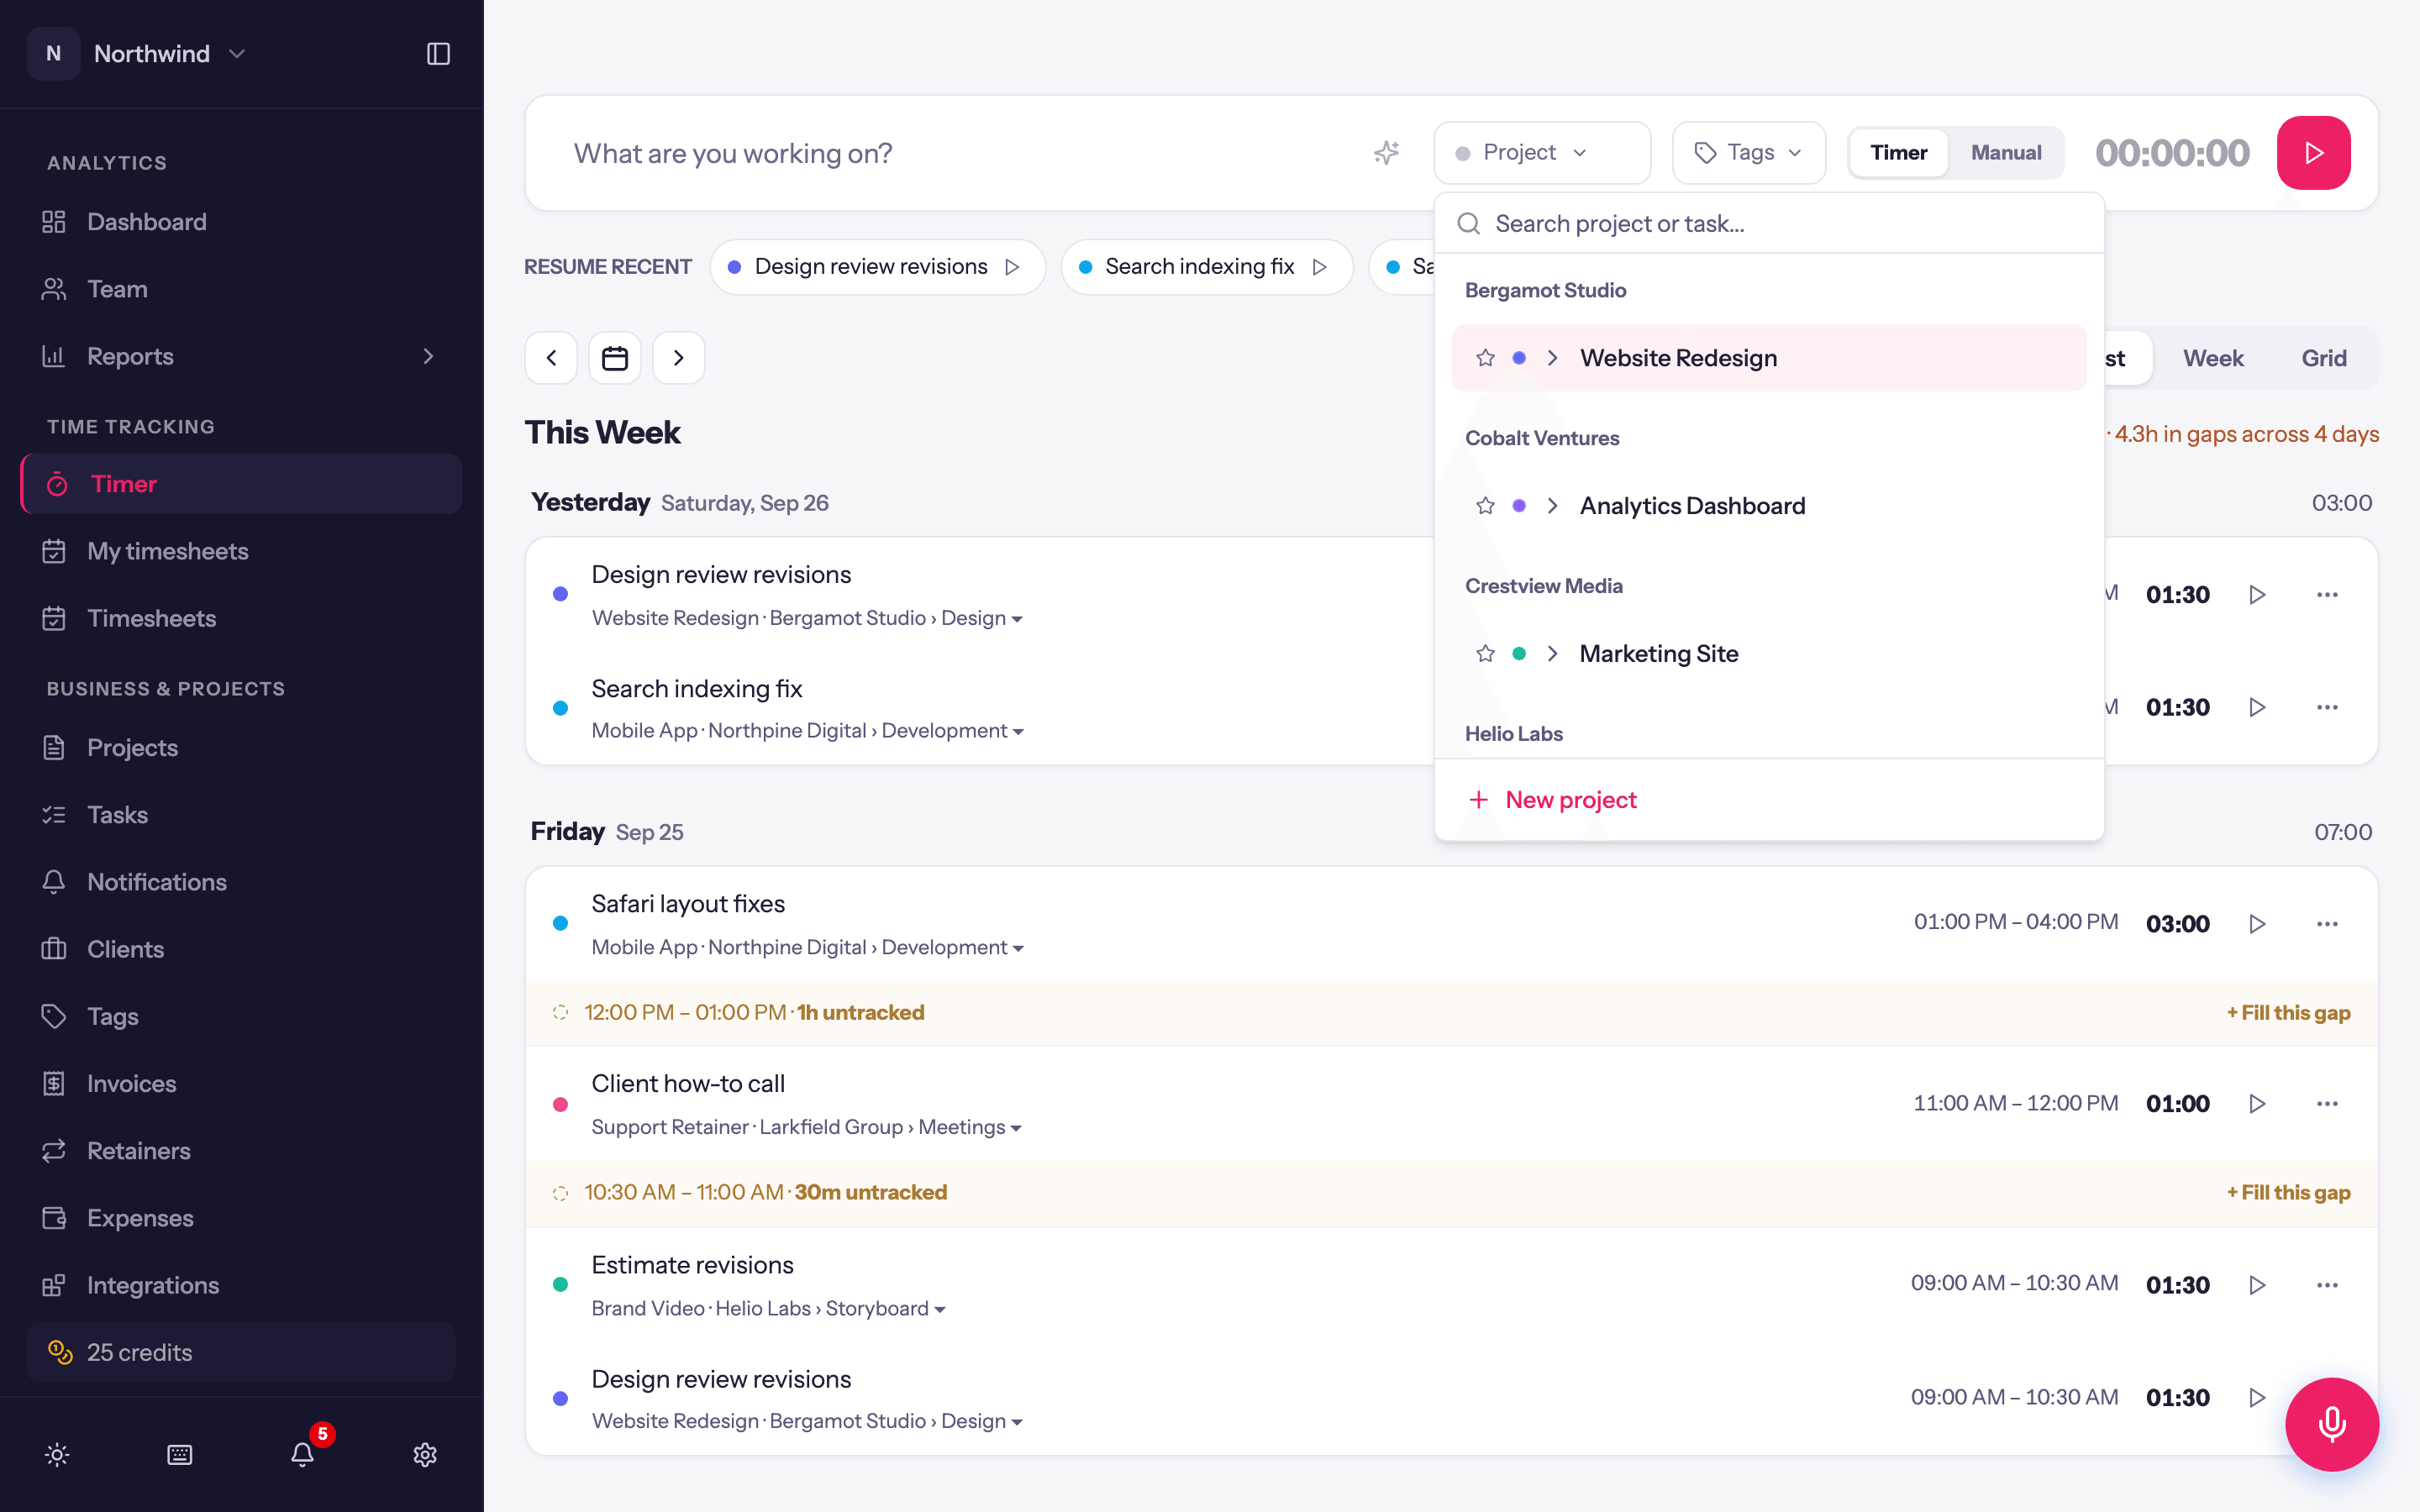Open more options for Safari layout fixes
The width and height of the screenshot is (2420, 1512).
(x=2327, y=924)
